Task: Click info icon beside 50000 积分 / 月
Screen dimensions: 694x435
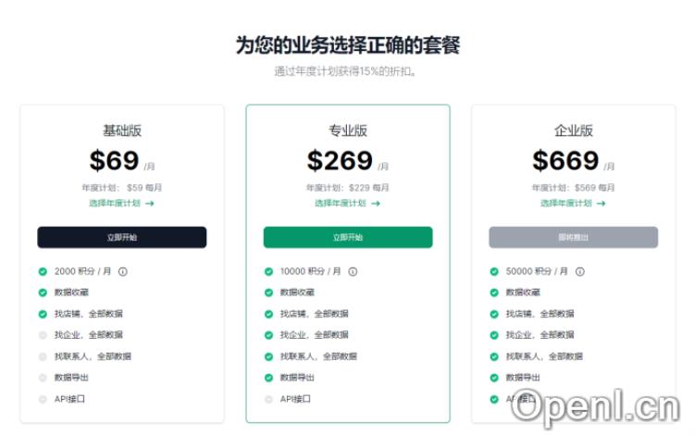Action: [580, 271]
